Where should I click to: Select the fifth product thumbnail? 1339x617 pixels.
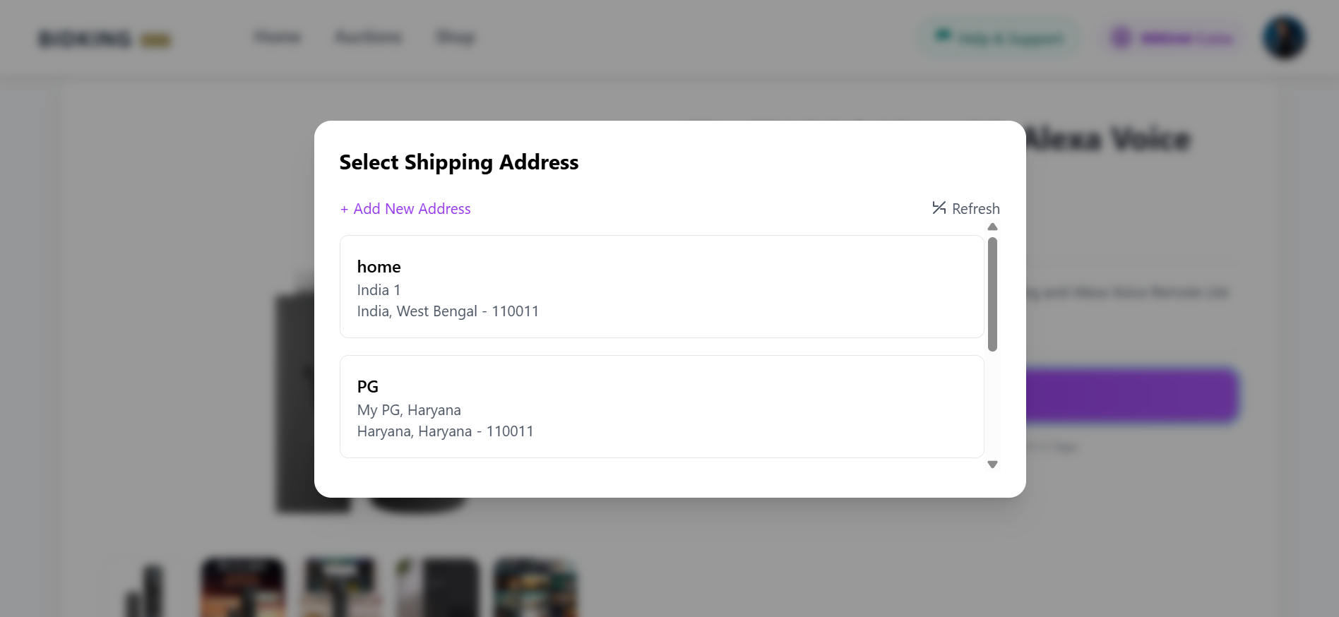[x=535, y=587]
